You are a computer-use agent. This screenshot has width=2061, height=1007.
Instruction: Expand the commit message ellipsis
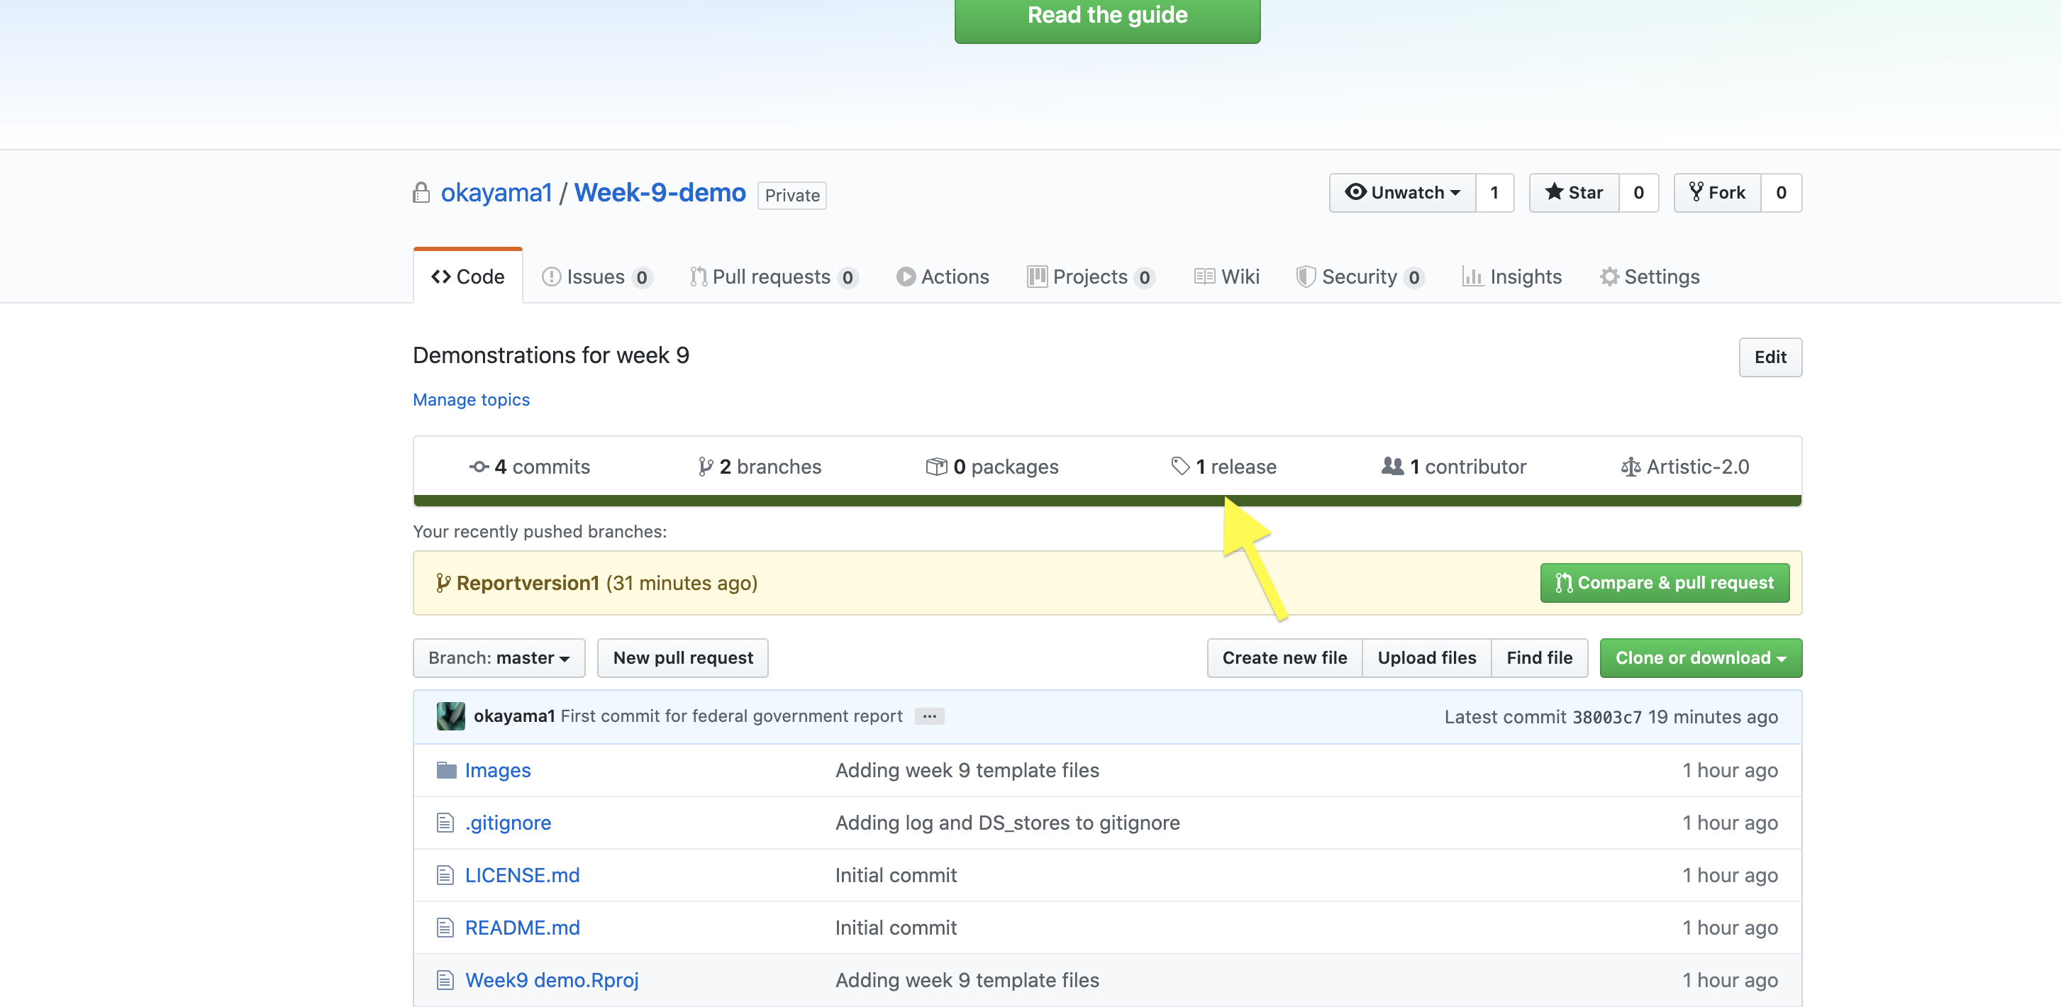click(x=929, y=716)
